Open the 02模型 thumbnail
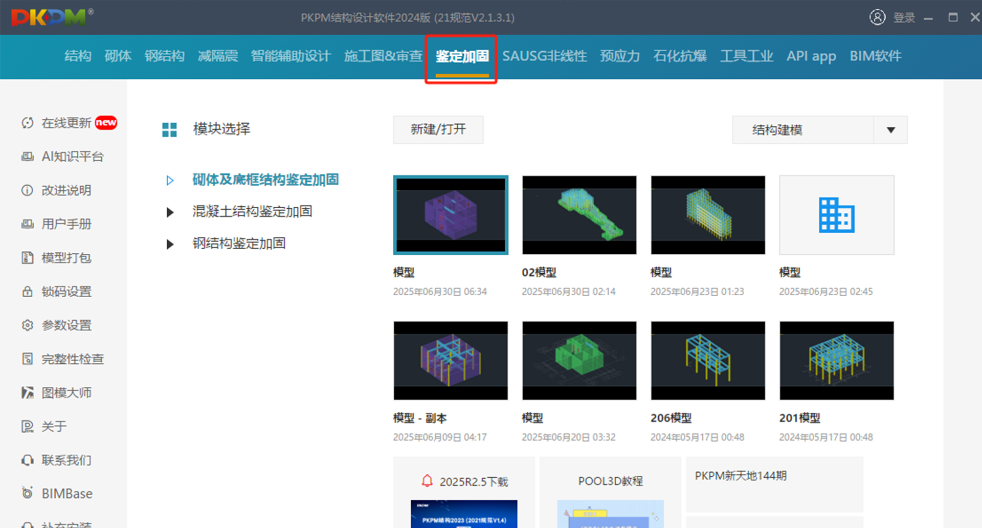Viewport: 982px width, 528px height. (x=579, y=215)
